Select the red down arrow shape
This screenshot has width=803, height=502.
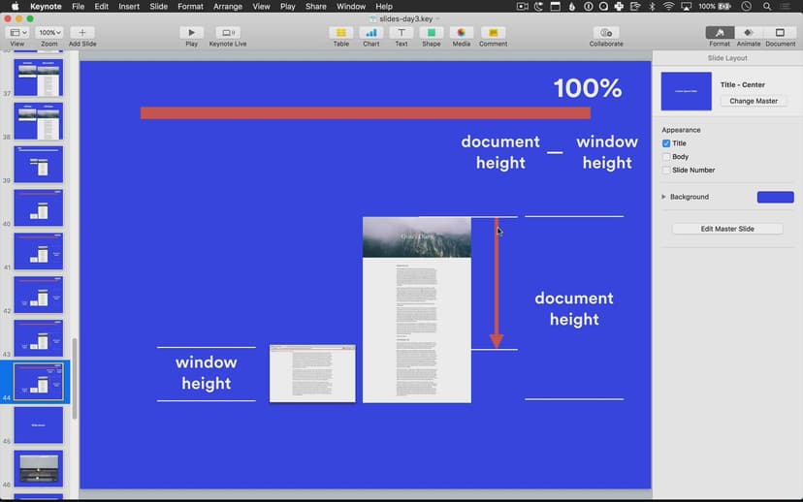[497, 284]
